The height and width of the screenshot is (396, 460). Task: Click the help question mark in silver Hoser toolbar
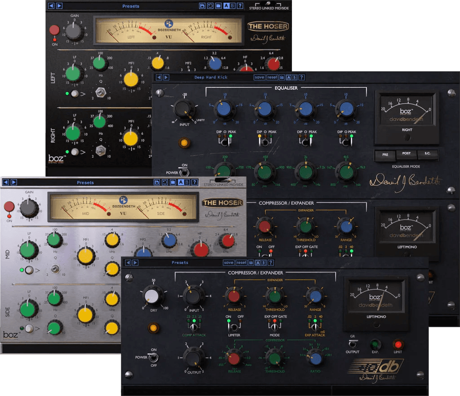tap(195, 182)
